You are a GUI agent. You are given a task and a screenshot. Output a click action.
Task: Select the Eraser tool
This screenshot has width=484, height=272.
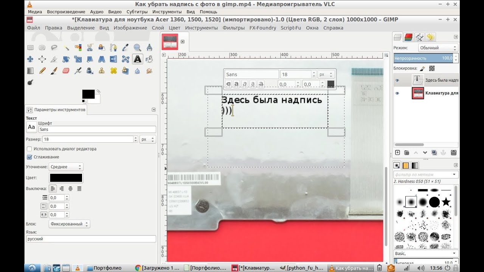tap(66, 71)
